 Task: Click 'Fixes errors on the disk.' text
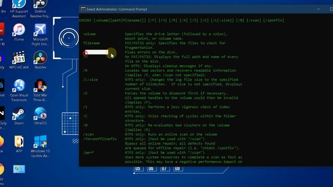pos(151,52)
